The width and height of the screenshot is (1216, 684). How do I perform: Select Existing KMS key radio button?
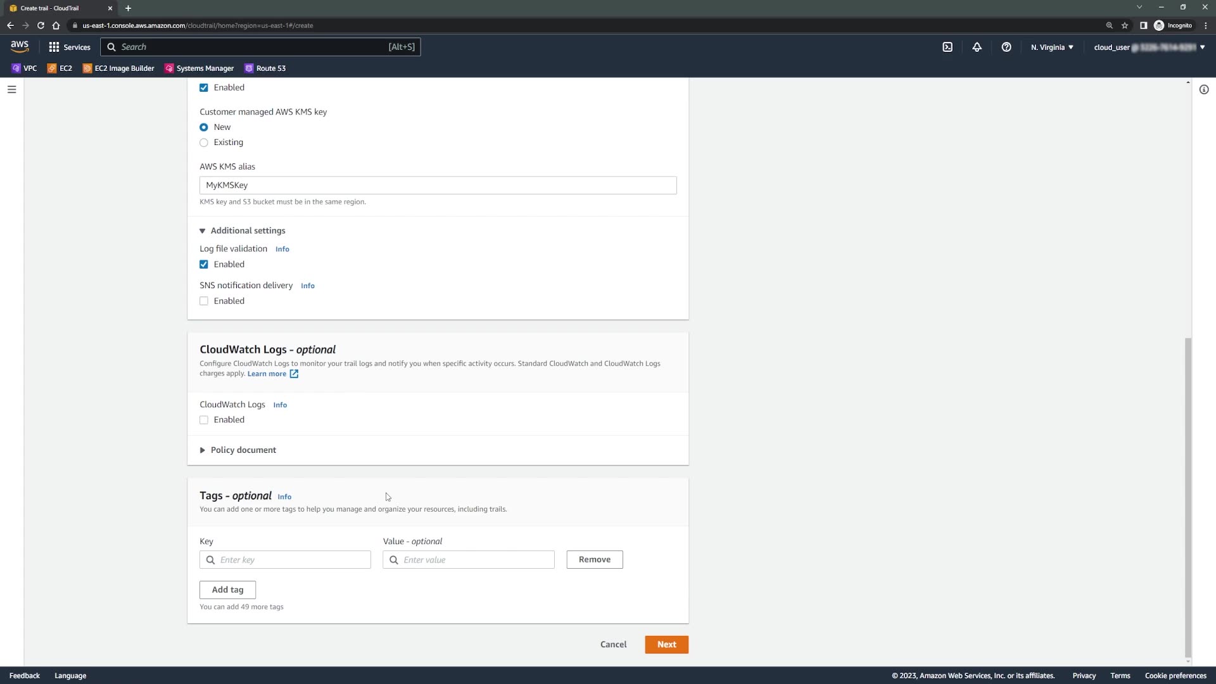tap(204, 142)
